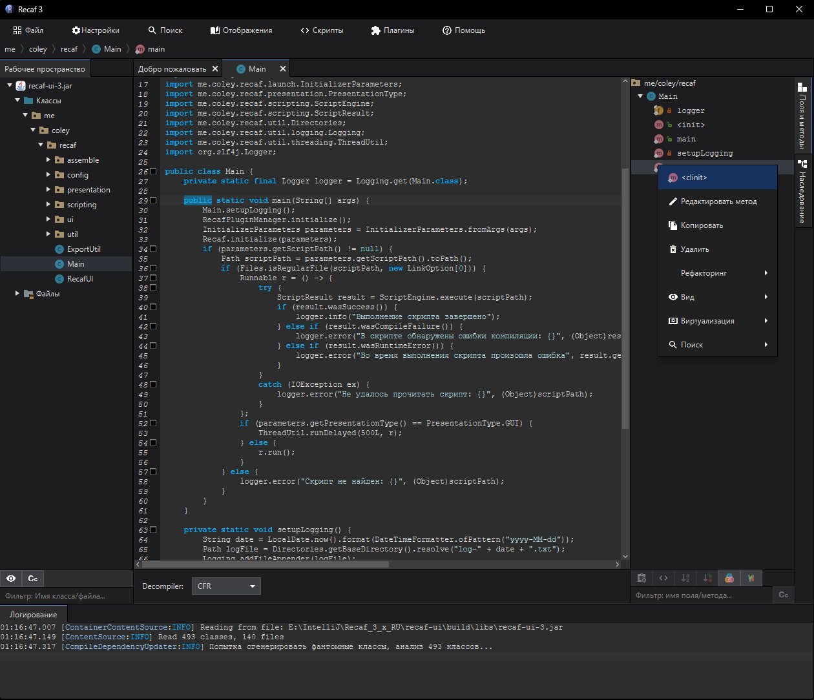Toggle code fold box at line 63
814x700 pixels.
point(153,530)
